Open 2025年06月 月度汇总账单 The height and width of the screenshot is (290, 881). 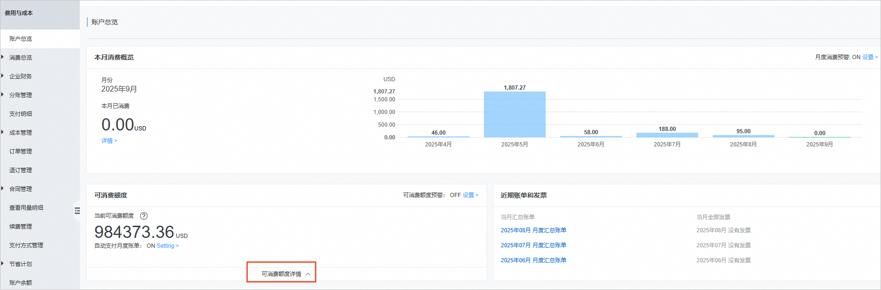pyautogui.click(x=533, y=260)
